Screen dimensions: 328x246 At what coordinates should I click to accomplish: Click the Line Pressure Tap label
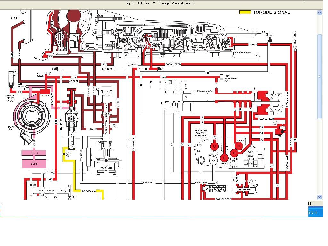pos(231,78)
